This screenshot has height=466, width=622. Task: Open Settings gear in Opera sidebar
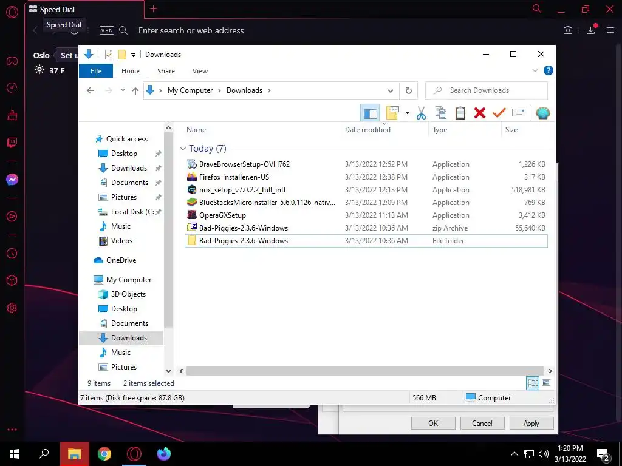tap(12, 308)
